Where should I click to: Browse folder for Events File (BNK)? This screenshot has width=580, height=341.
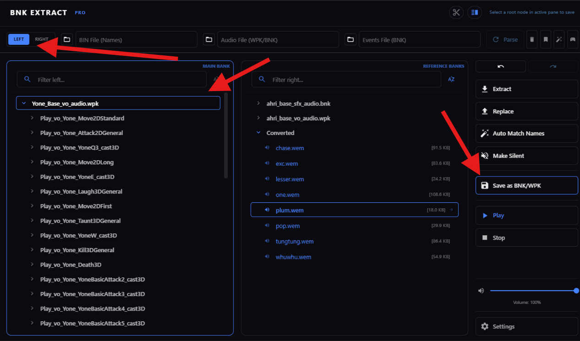pos(350,40)
